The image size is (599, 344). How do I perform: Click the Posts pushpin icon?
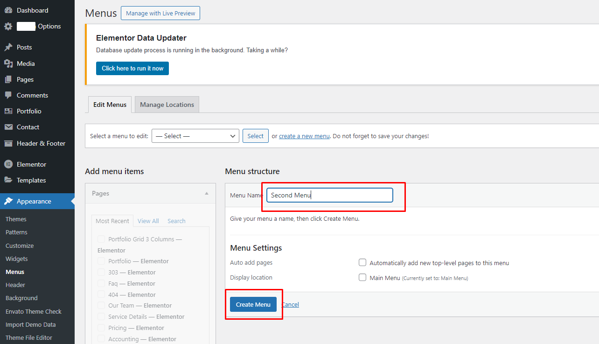[x=8, y=47]
